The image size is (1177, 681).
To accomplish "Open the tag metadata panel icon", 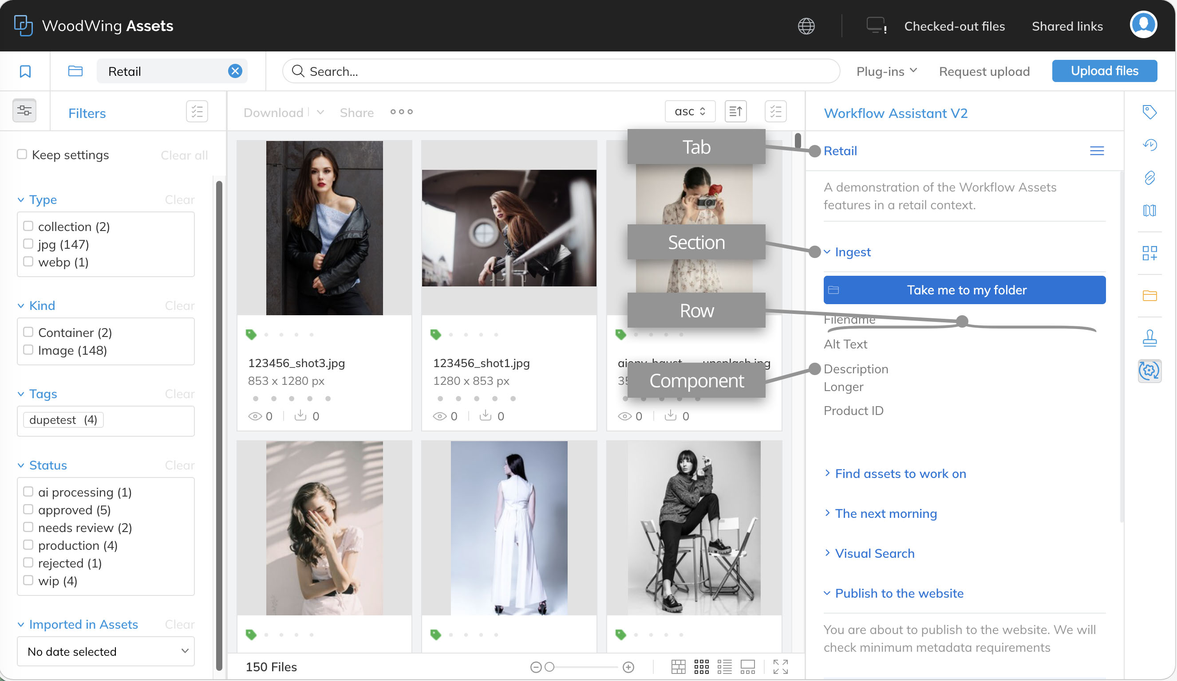I will (x=1149, y=112).
